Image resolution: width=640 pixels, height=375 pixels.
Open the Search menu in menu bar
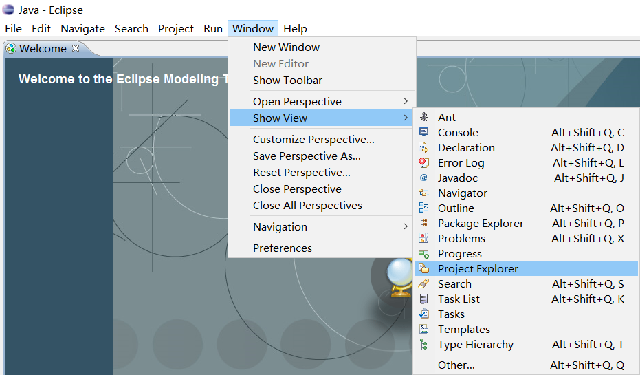(x=131, y=29)
